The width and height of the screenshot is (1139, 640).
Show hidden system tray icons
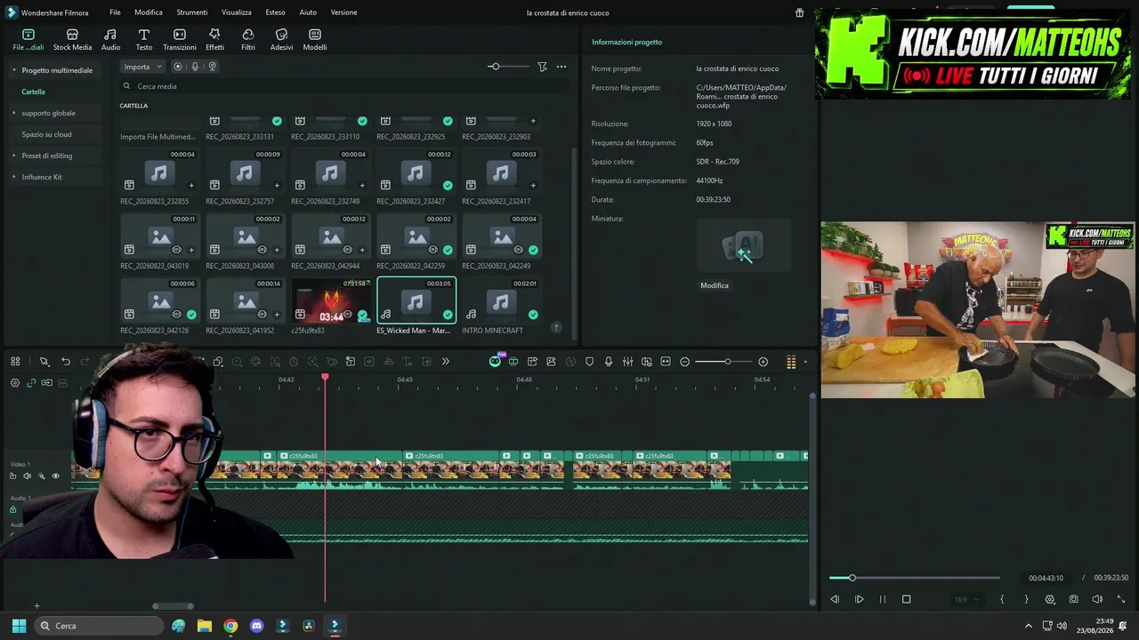1029,626
